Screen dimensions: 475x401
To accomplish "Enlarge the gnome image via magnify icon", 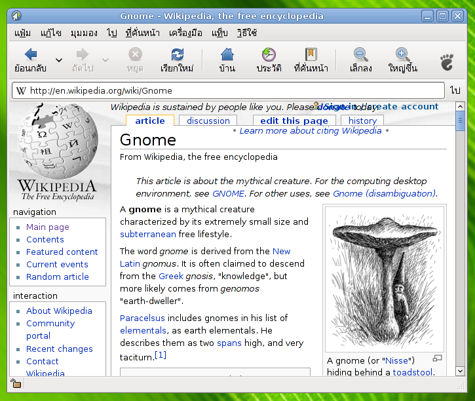I will [x=437, y=358].
